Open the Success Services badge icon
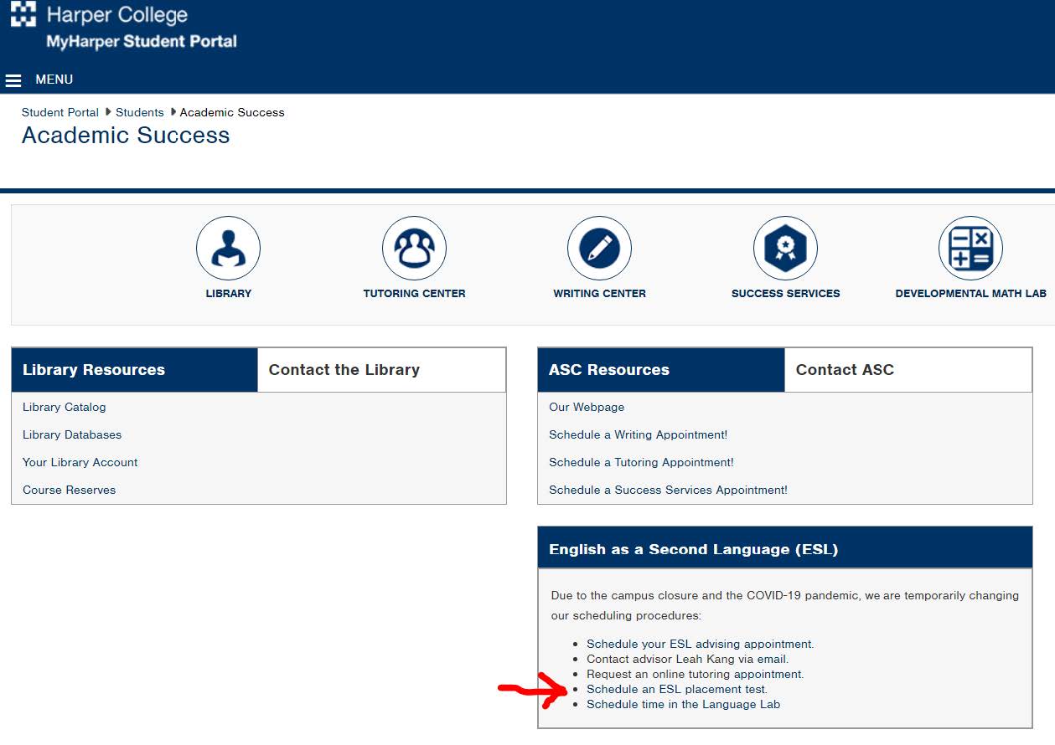The width and height of the screenshot is (1055, 745). pos(785,249)
